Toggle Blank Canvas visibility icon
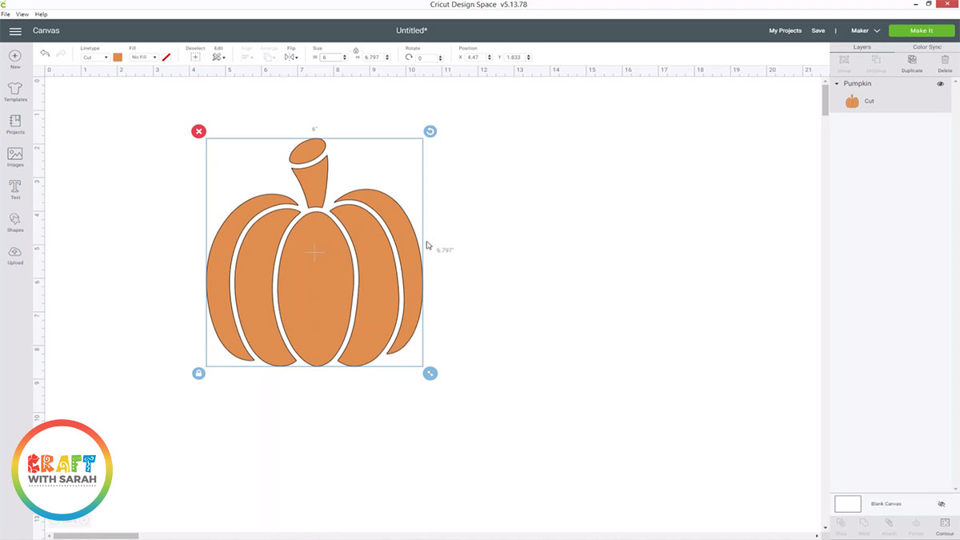Screen dimensions: 960x540 (941, 504)
